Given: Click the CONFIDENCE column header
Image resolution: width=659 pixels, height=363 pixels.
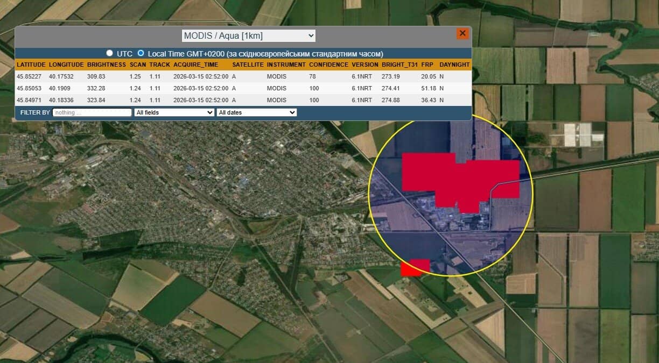Looking at the screenshot, I should point(328,65).
